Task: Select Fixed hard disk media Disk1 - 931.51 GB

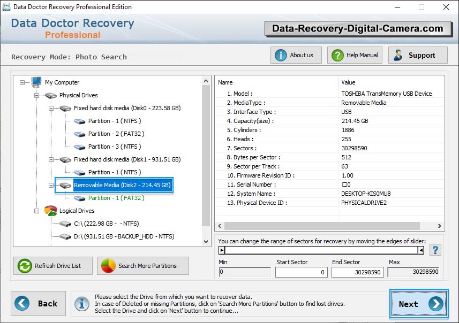Action: [127, 159]
